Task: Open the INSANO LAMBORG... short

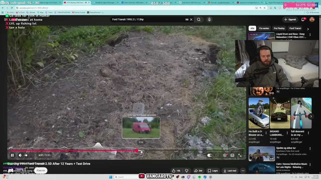Action: click(280, 113)
